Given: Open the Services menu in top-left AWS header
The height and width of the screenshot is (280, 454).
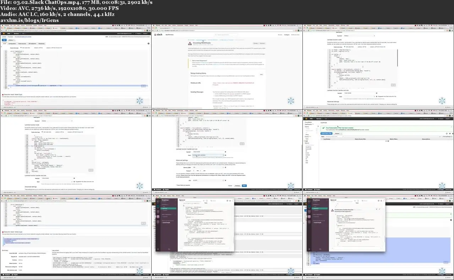Looking at the screenshot, I should 17,33.
